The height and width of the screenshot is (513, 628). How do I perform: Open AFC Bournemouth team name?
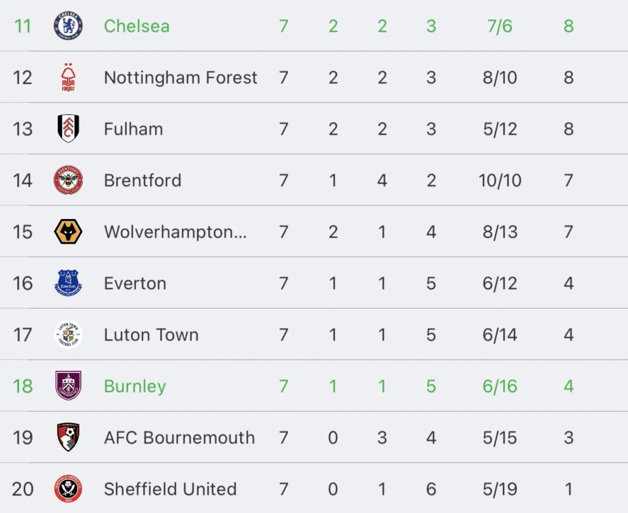coord(180,438)
